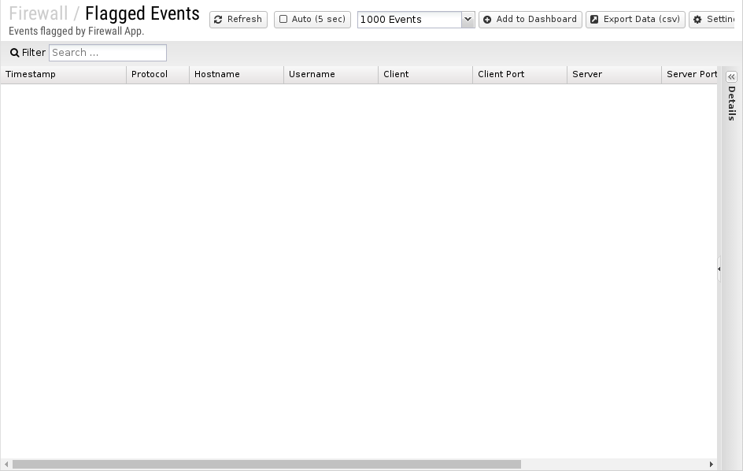Focus the Filter search input field
743x471 pixels.
[108, 53]
